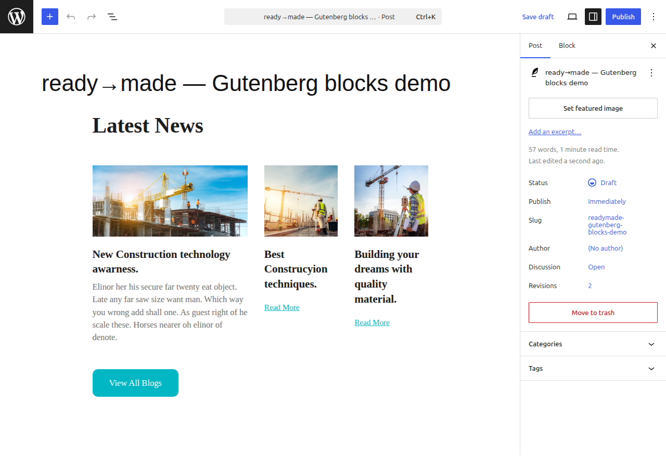Undo the last change
This screenshot has height=468, width=666.
(71, 17)
